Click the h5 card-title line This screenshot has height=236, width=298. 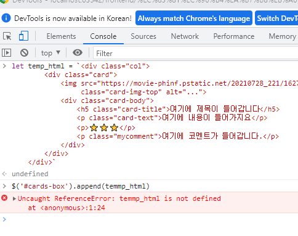178,109
